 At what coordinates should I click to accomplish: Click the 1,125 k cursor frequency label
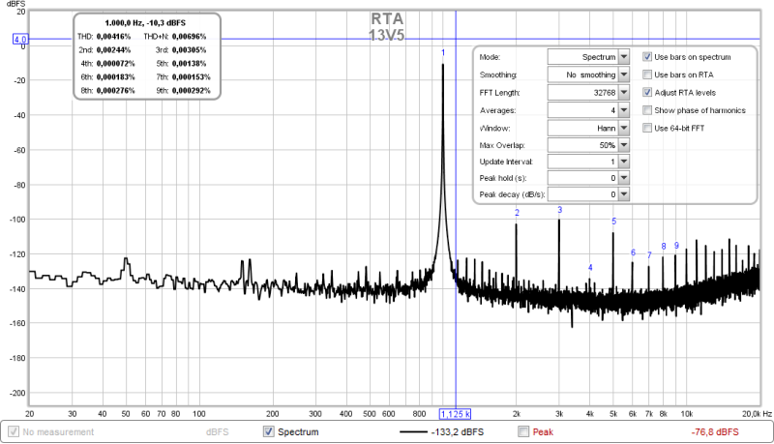(456, 412)
